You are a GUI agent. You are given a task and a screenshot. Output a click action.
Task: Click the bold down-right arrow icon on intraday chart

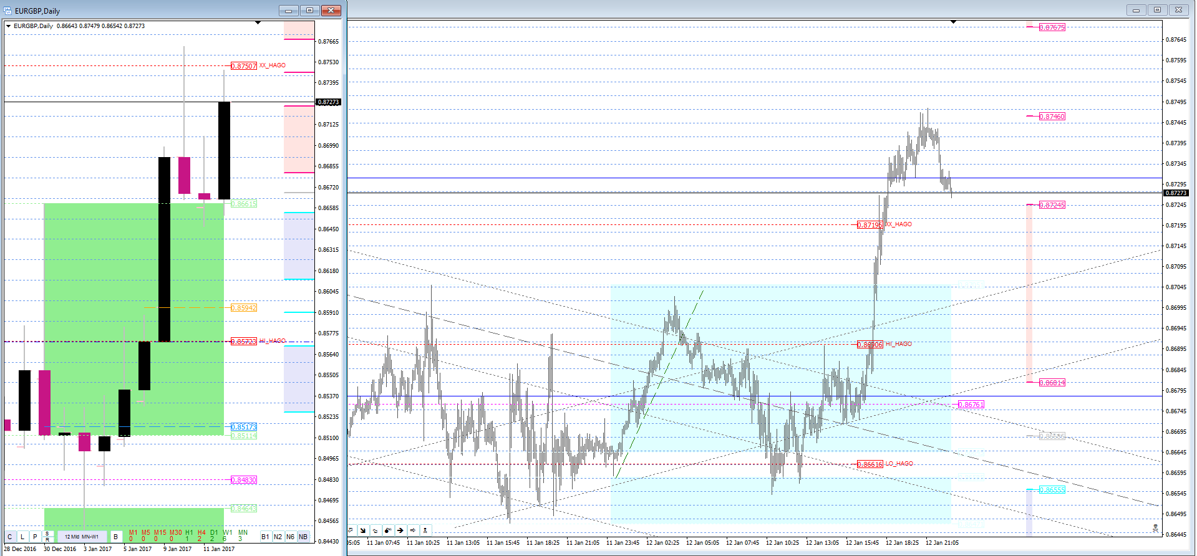(363, 530)
